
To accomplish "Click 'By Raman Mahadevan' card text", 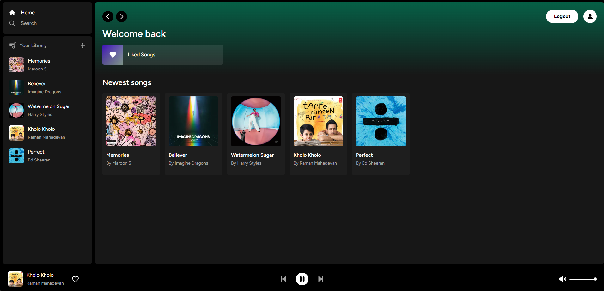I will (x=315, y=163).
